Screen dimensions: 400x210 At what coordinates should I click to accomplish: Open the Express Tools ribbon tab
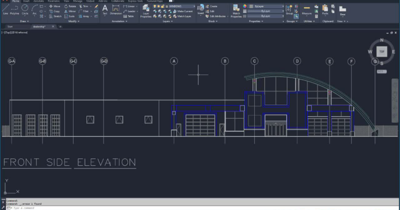(x=135, y=1)
